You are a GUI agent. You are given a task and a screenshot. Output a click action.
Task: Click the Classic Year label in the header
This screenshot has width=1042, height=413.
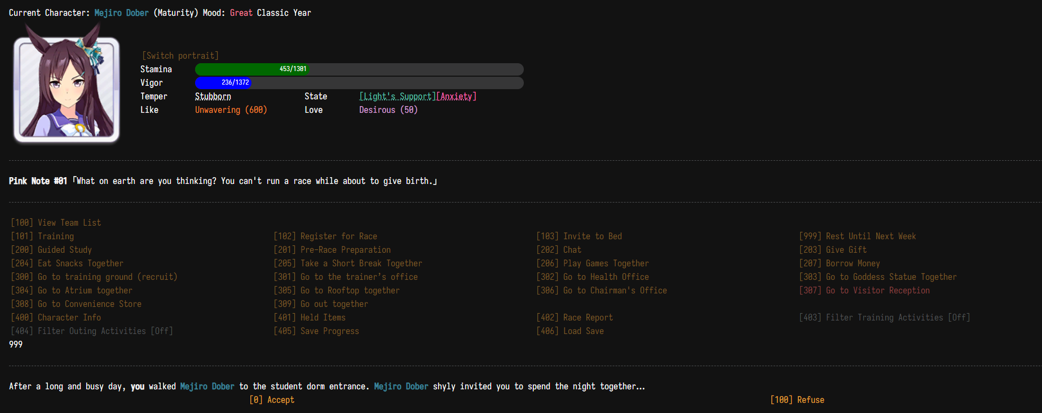click(x=284, y=13)
